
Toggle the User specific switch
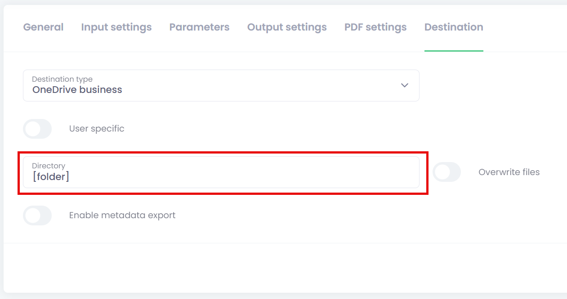37,129
